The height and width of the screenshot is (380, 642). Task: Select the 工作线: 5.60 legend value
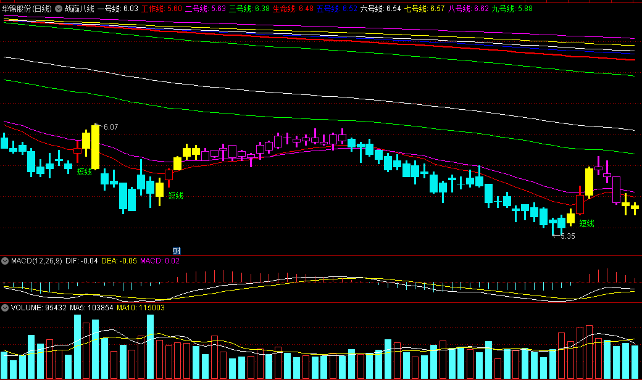[161, 9]
